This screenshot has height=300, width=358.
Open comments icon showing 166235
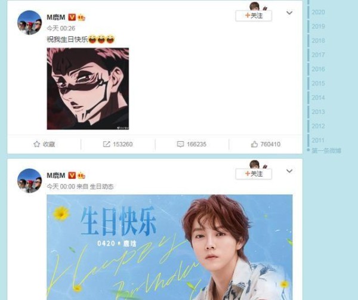(180, 144)
